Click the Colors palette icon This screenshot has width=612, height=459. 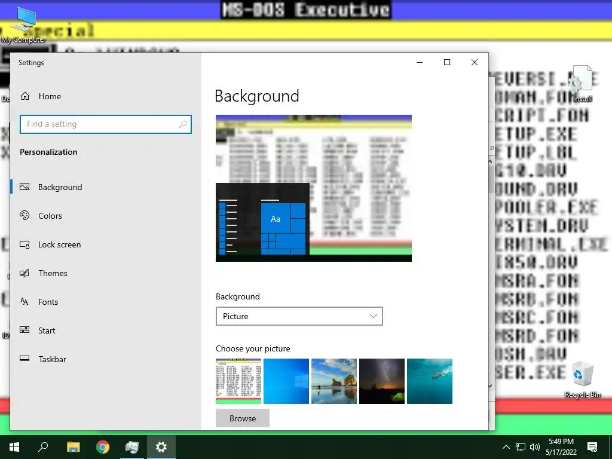click(25, 215)
